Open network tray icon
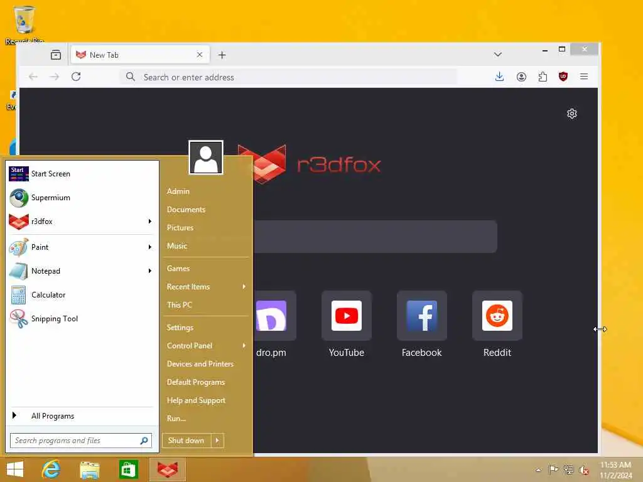 coord(568,469)
